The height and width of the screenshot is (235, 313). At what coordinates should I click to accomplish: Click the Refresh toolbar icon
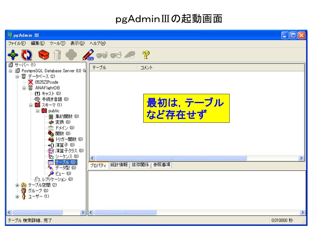[x=27, y=55]
